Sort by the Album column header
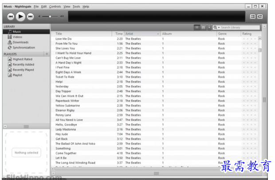Screen dimensions: 275x180 189,34
